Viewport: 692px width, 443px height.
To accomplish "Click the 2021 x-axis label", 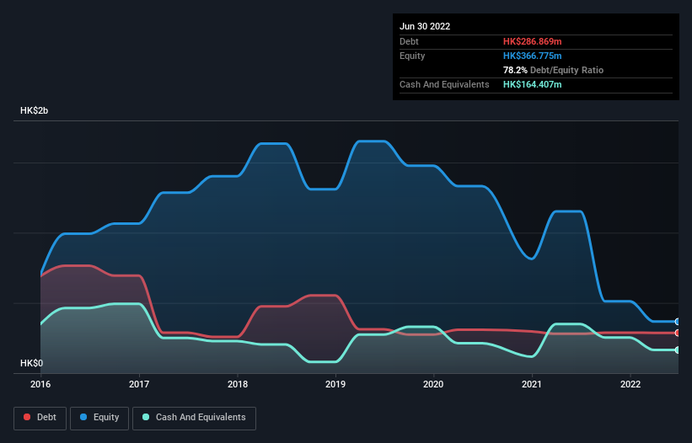I will click(532, 384).
